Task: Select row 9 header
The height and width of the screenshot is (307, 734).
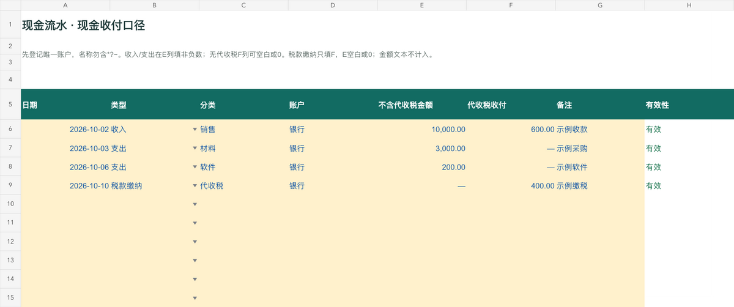Action: click(x=10, y=186)
